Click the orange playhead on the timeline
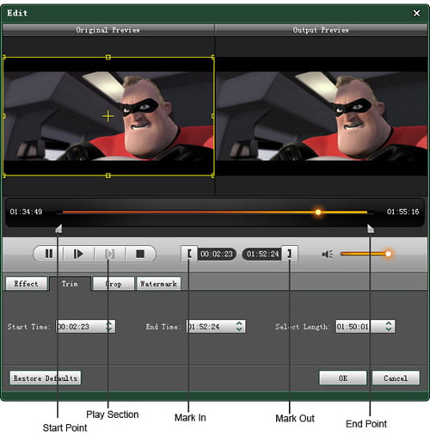 [x=318, y=212]
